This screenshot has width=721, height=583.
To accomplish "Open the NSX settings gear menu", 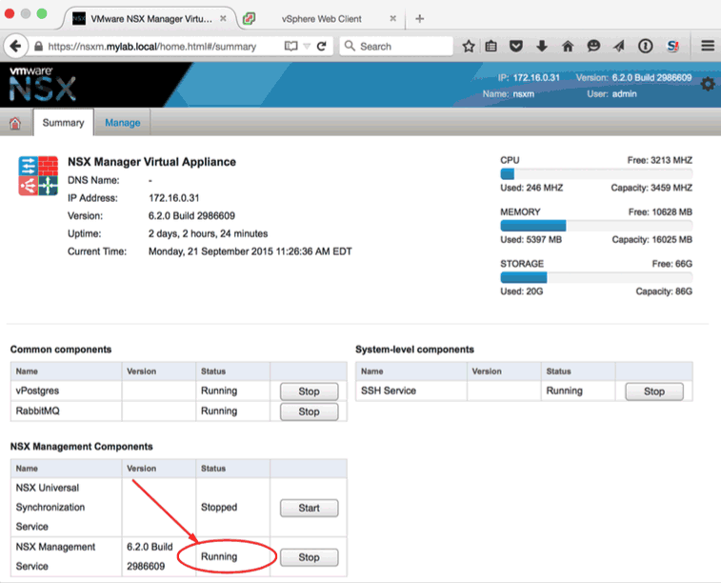I will pyautogui.click(x=708, y=85).
